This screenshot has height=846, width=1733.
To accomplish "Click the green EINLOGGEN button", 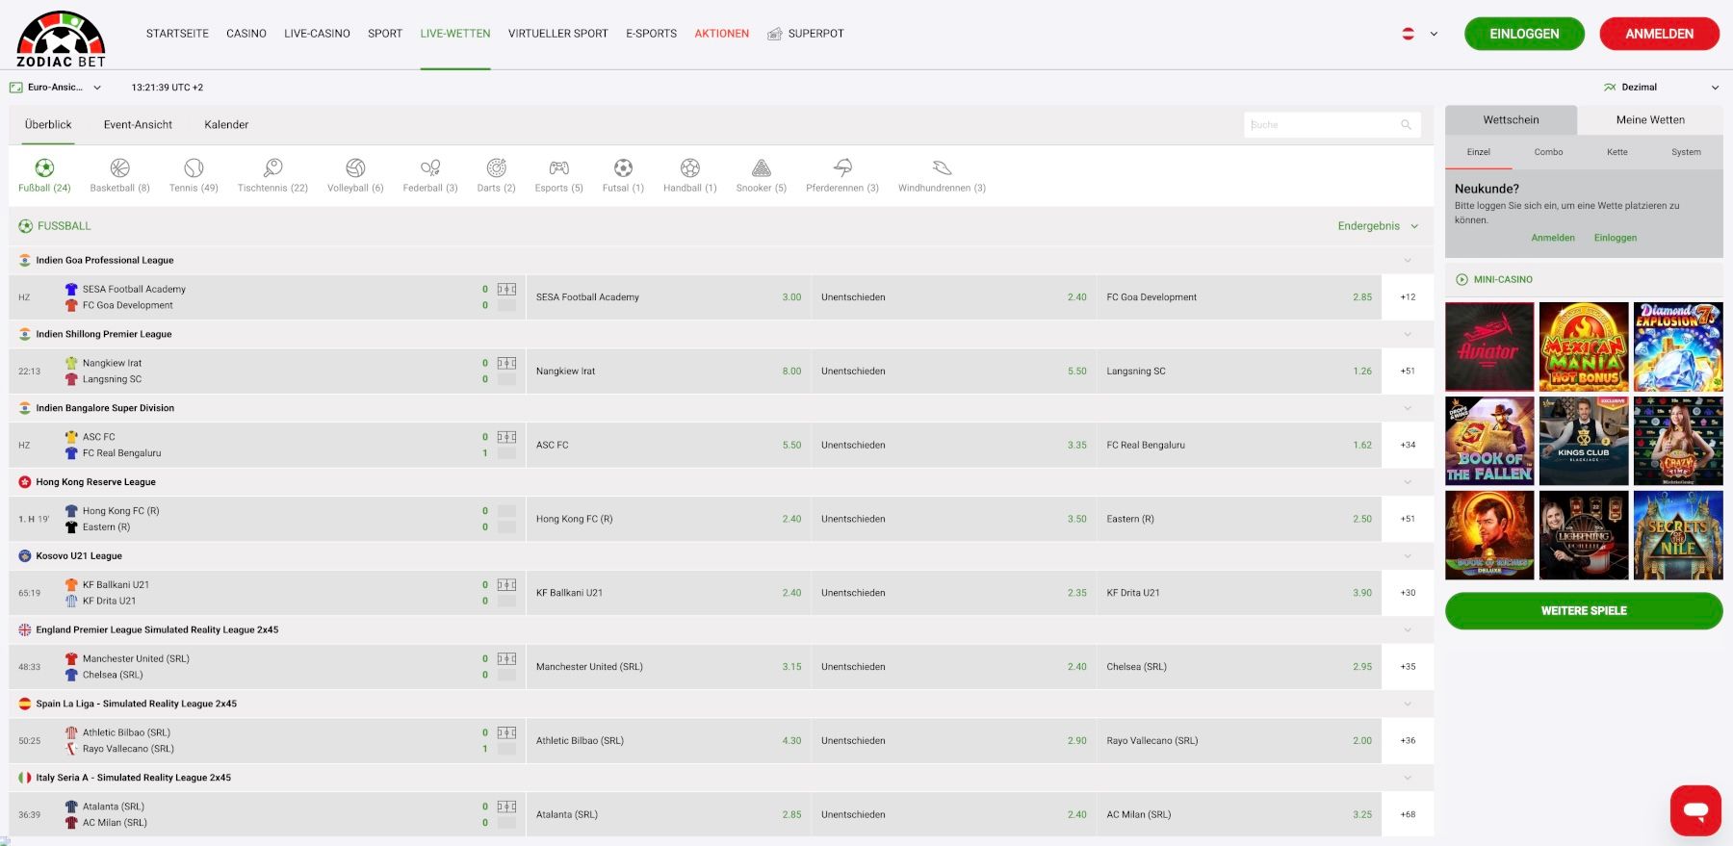I will (x=1524, y=34).
